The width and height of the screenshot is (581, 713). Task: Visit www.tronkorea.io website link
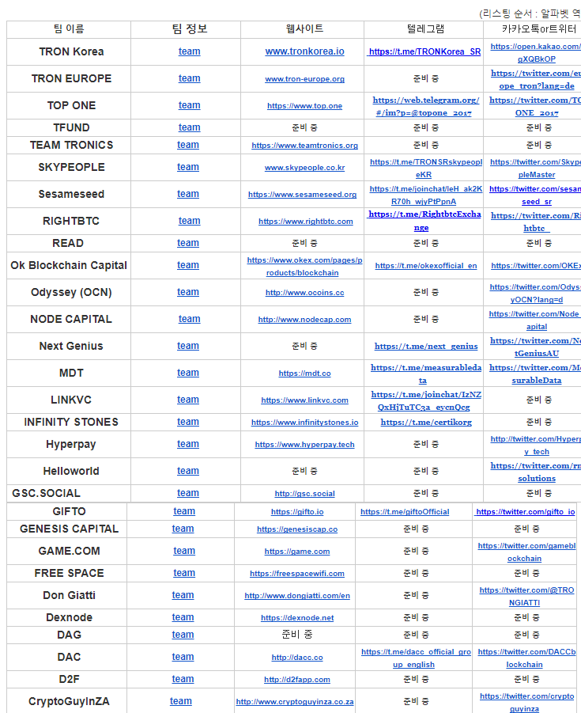click(x=305, y=51)
